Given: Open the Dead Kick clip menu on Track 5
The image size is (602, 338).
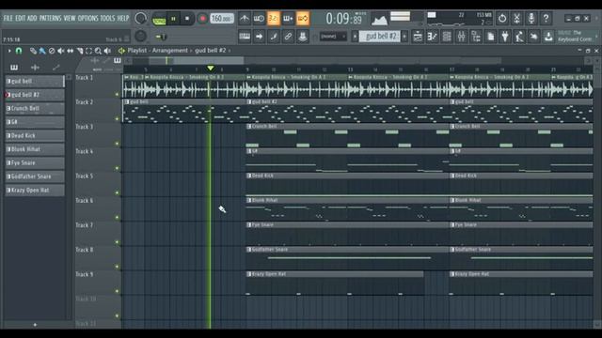Looking at the screenshot, I should (249, 176).
